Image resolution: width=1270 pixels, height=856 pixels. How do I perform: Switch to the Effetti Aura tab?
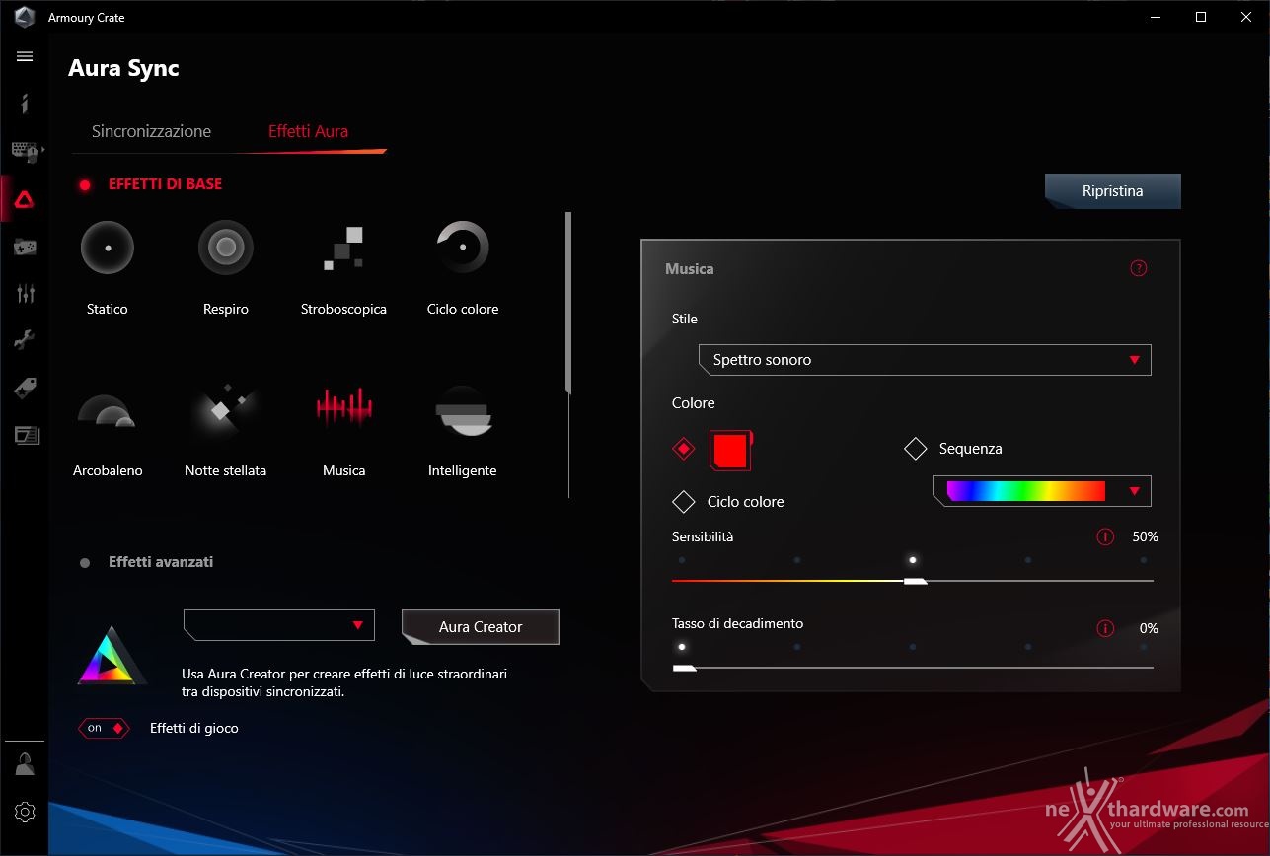pos(308,131)
